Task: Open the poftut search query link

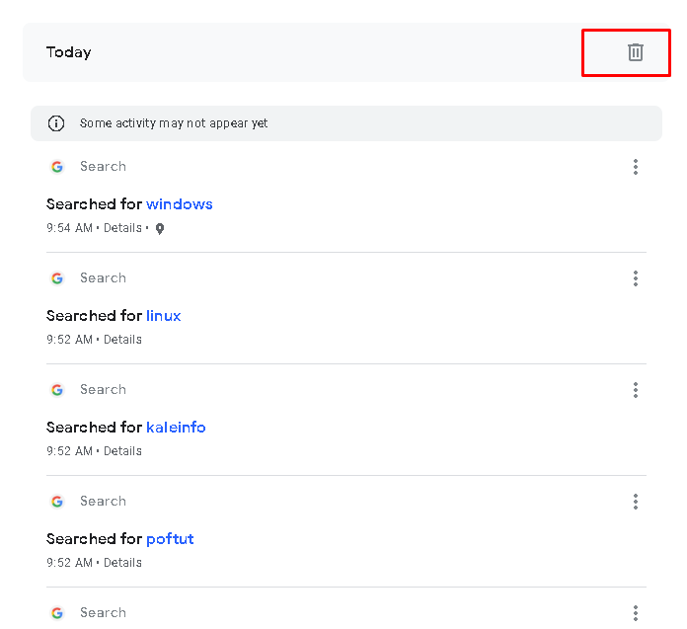Action: tap(170, 539)
